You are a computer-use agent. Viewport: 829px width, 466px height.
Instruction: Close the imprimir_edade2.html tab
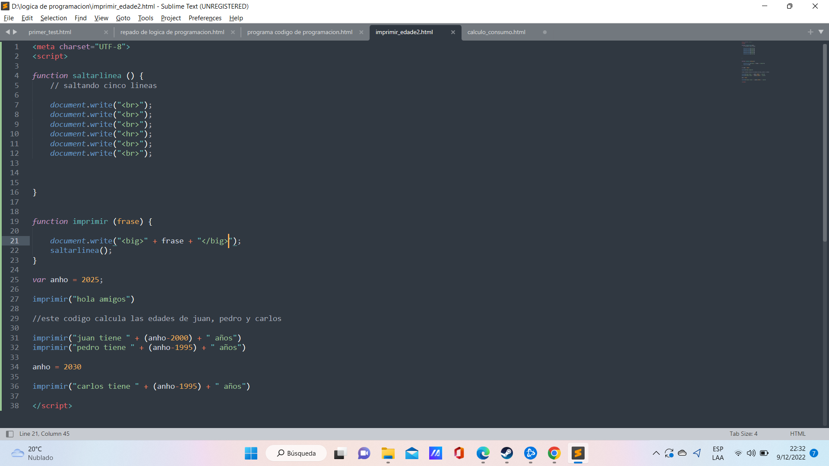(453, 32)
